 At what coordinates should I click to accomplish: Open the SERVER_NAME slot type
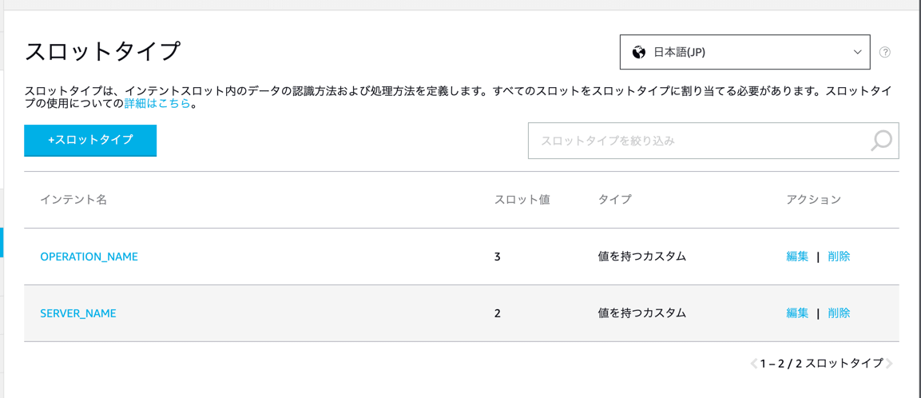click(78, 313)
